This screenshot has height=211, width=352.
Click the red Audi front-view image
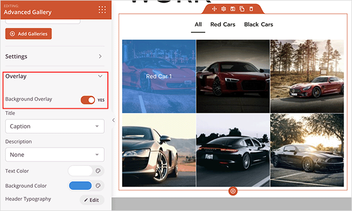click(233, 76)
